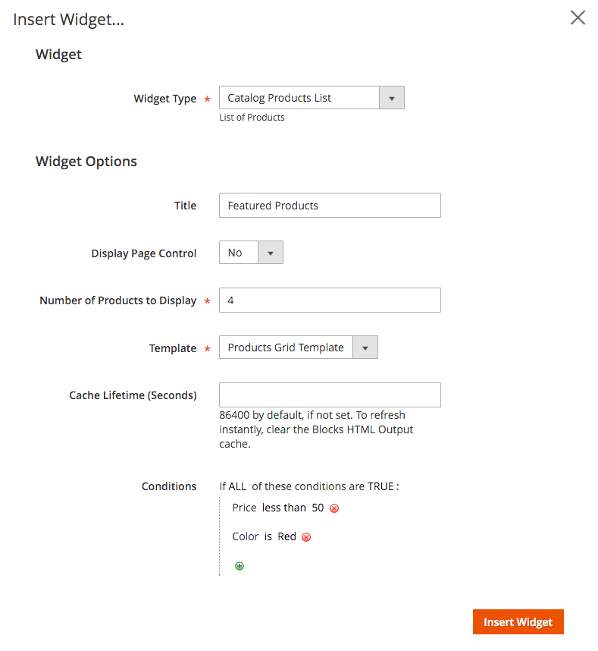Click the 'less than' operator link

tap(284, 508)
